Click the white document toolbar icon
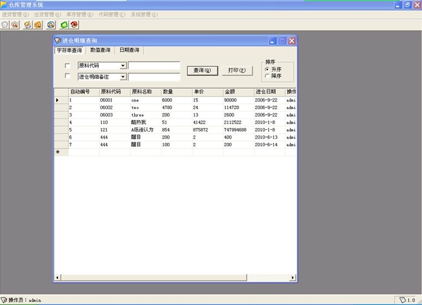Screen dimensions: 422x305 click(5, 25)
